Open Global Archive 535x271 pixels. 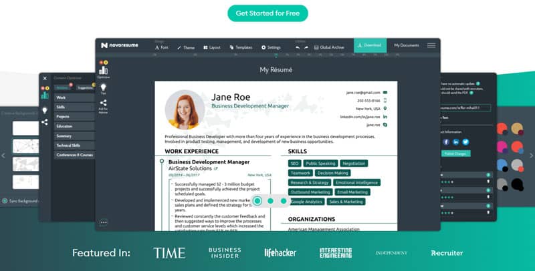(329, 47)
